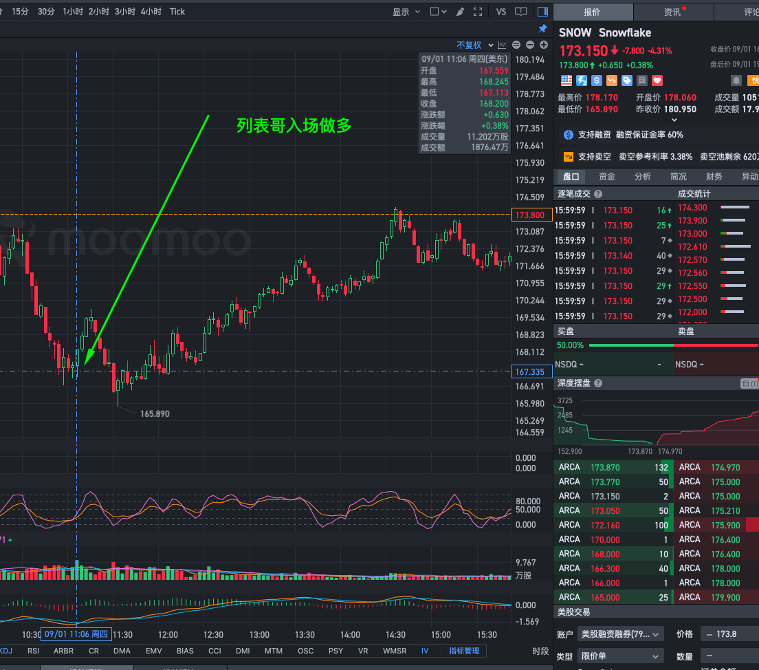Toggle the CCI indicator
This screenshot has width=759, height=670.
click(214, 651)
